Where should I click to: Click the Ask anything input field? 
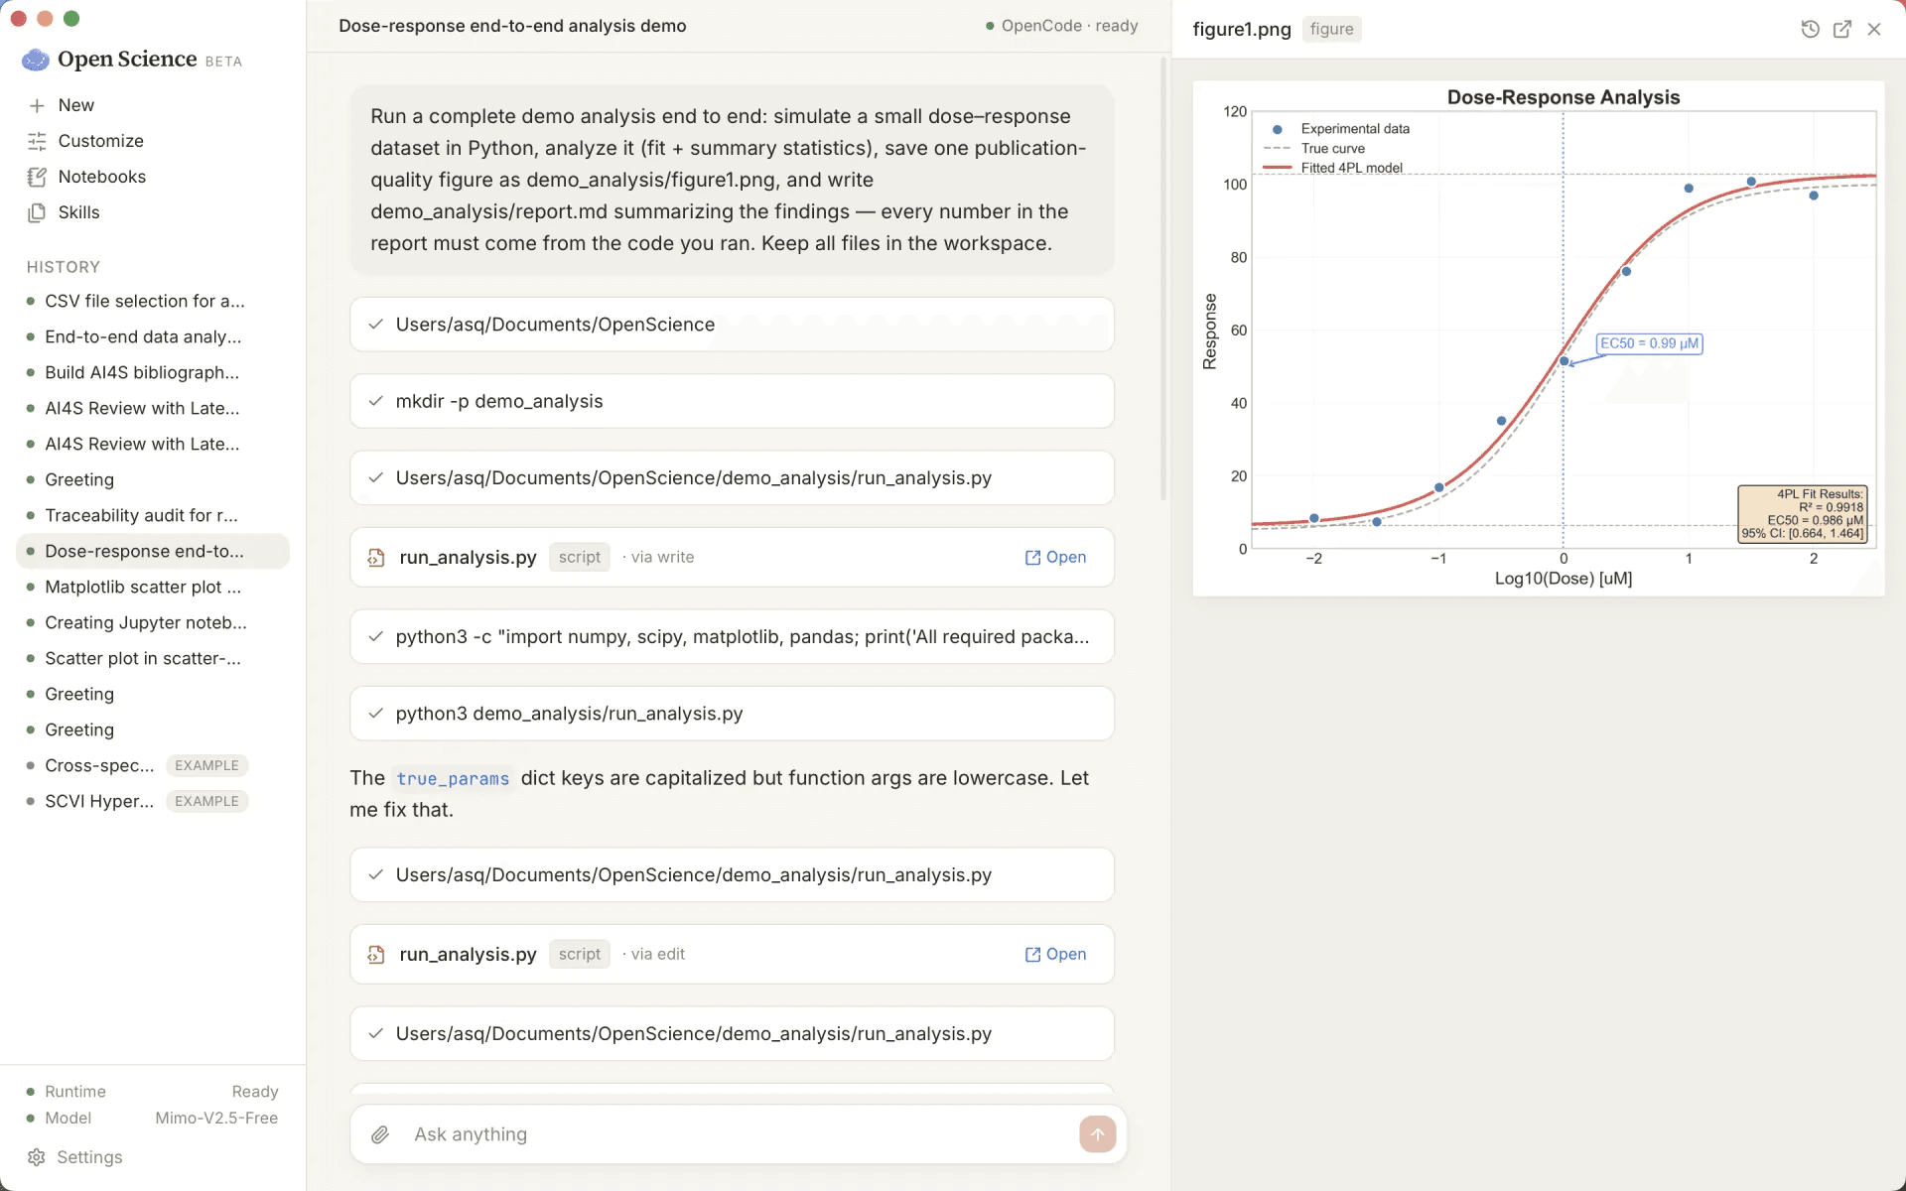click(739, 1134)
